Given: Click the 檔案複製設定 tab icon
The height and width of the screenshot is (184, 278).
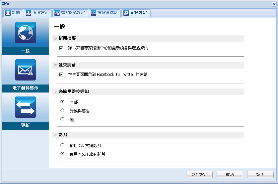Looking at the screenshot, I should click(57, 13).
